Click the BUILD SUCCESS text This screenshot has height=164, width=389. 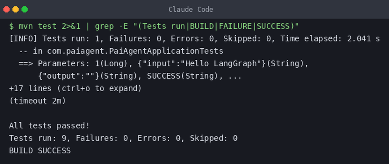40,151
